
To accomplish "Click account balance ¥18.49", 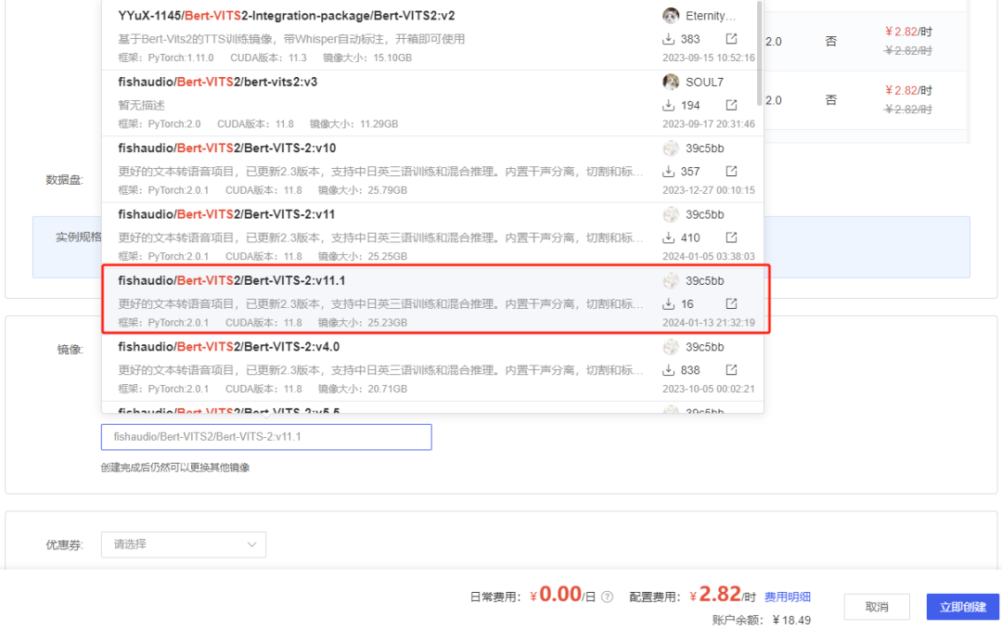I will [791, 620].
